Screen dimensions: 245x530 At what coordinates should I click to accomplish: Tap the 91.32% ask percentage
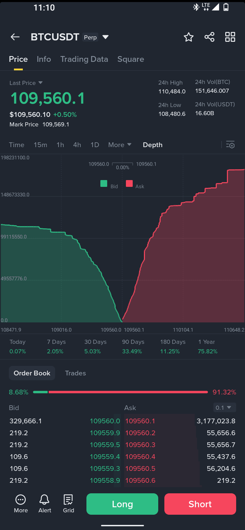click(224, 392)
